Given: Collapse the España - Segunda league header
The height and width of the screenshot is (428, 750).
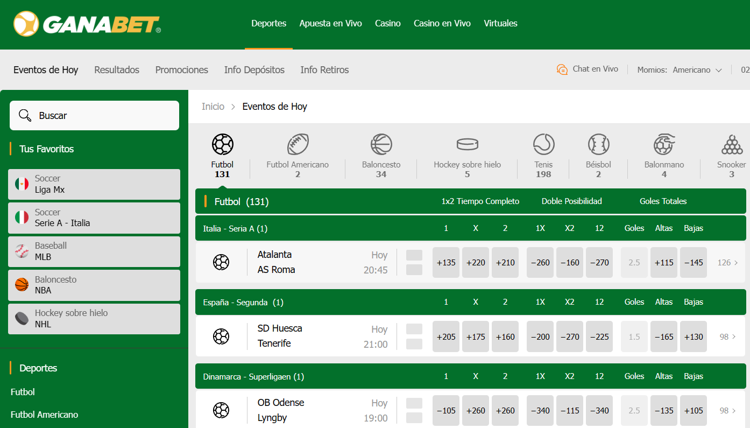Looking at the screenshot, I should click(x=471, y=302).
